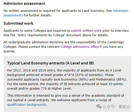Click the 'Admission assessment' heading
The image size is (134, 112).
[24, 4]
